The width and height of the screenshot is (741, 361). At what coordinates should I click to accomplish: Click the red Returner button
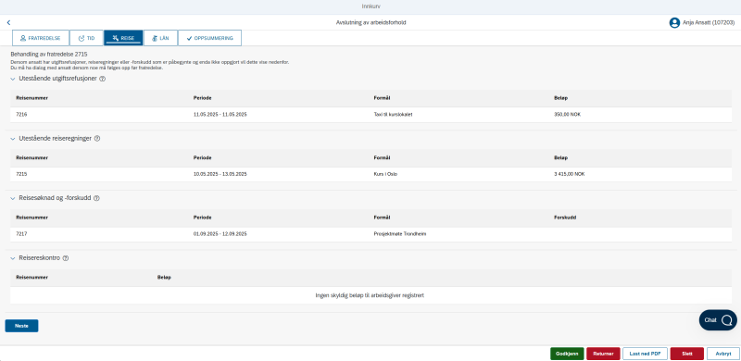pos(603,354)
